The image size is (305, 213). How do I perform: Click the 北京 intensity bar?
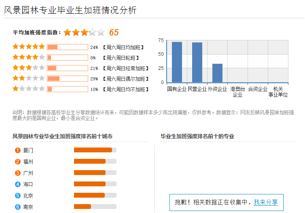[x=95, y=195]
